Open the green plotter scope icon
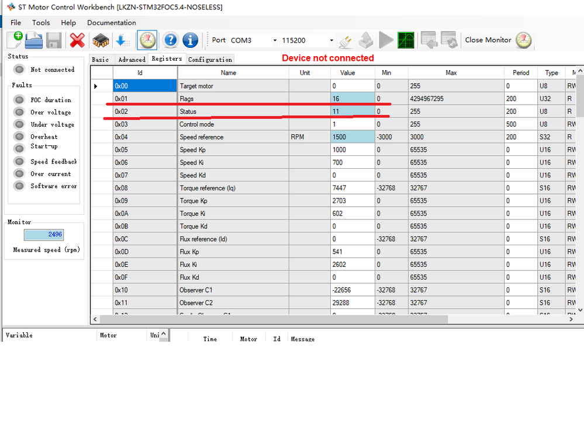 point(406,40)
